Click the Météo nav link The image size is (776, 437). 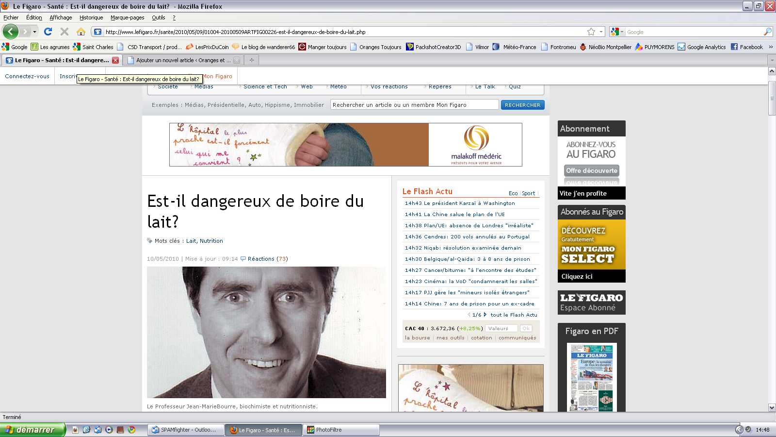(x=339, y=86)
